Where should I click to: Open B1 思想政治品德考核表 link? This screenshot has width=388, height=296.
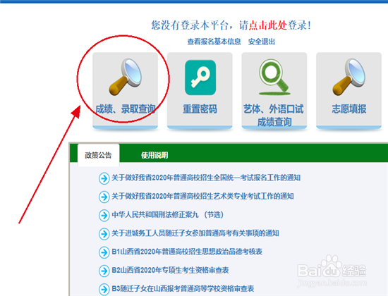[187, 252]
